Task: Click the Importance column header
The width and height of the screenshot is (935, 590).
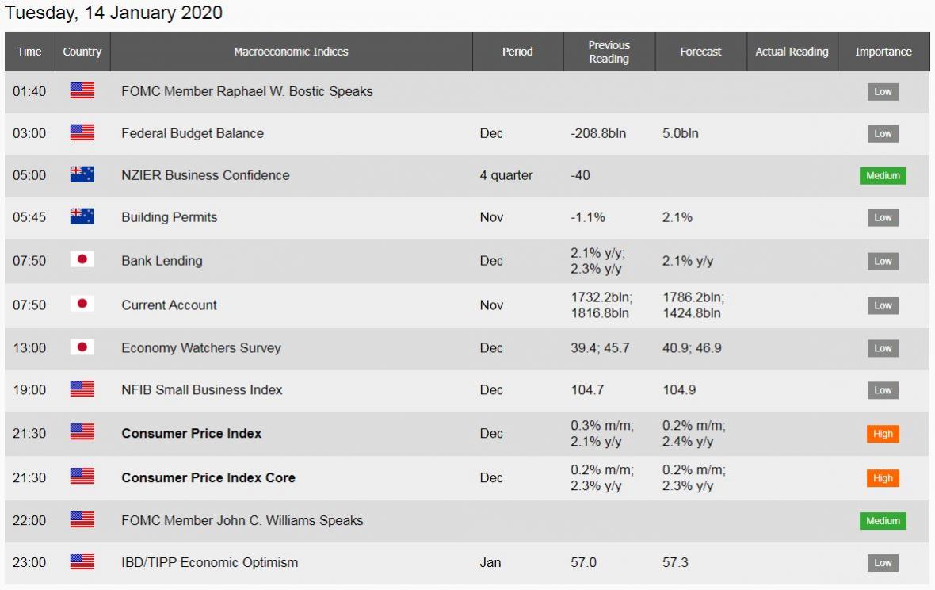Action: coord(883,52)
